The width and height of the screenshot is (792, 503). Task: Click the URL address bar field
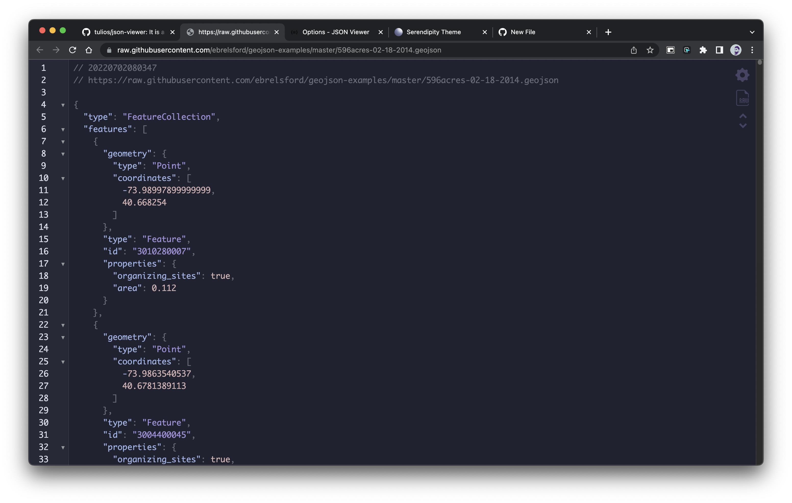click(x=329, y=50)
